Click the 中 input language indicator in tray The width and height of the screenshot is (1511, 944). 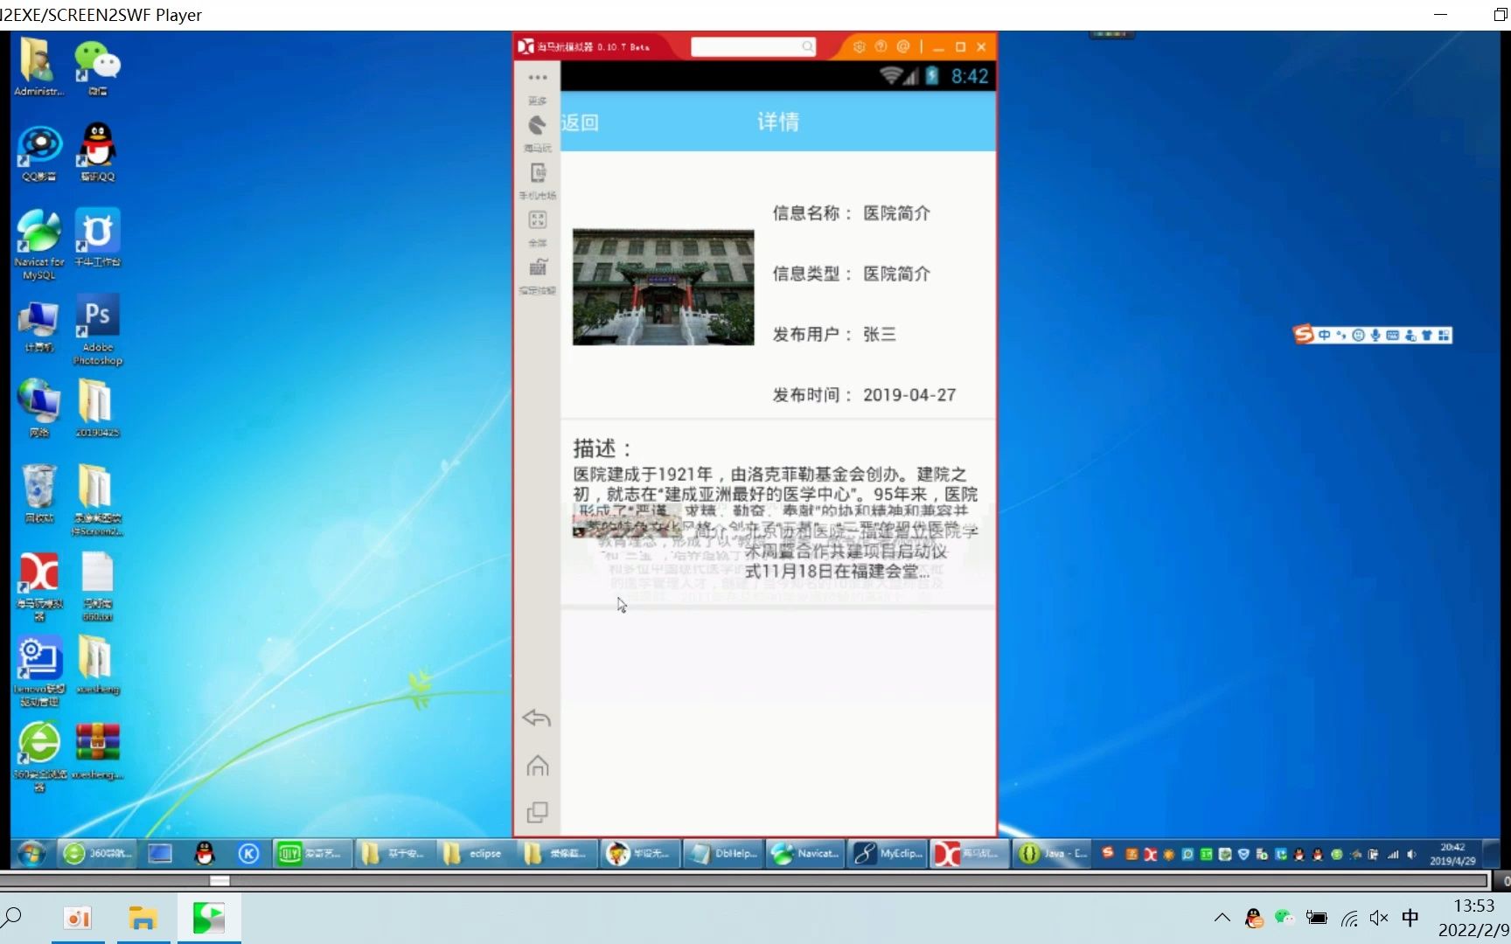[x=1410, y=918]
